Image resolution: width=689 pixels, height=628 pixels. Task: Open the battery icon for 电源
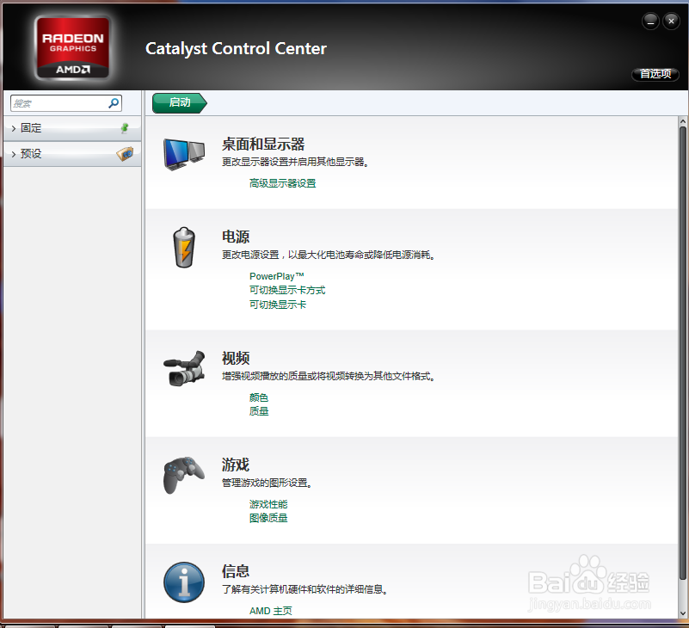(x=184, y=248)
